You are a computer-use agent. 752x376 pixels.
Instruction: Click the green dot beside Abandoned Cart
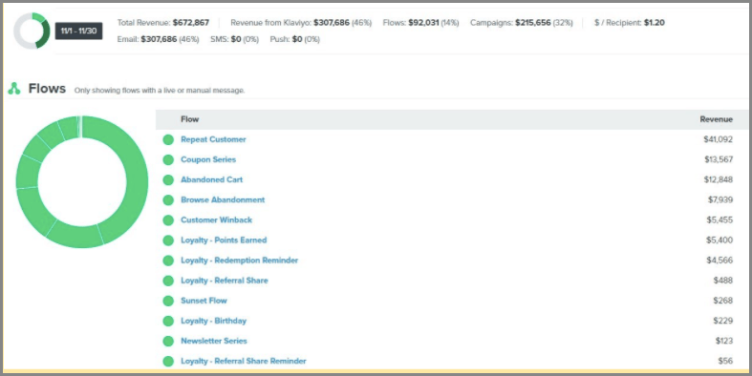[x=168, y=180]
